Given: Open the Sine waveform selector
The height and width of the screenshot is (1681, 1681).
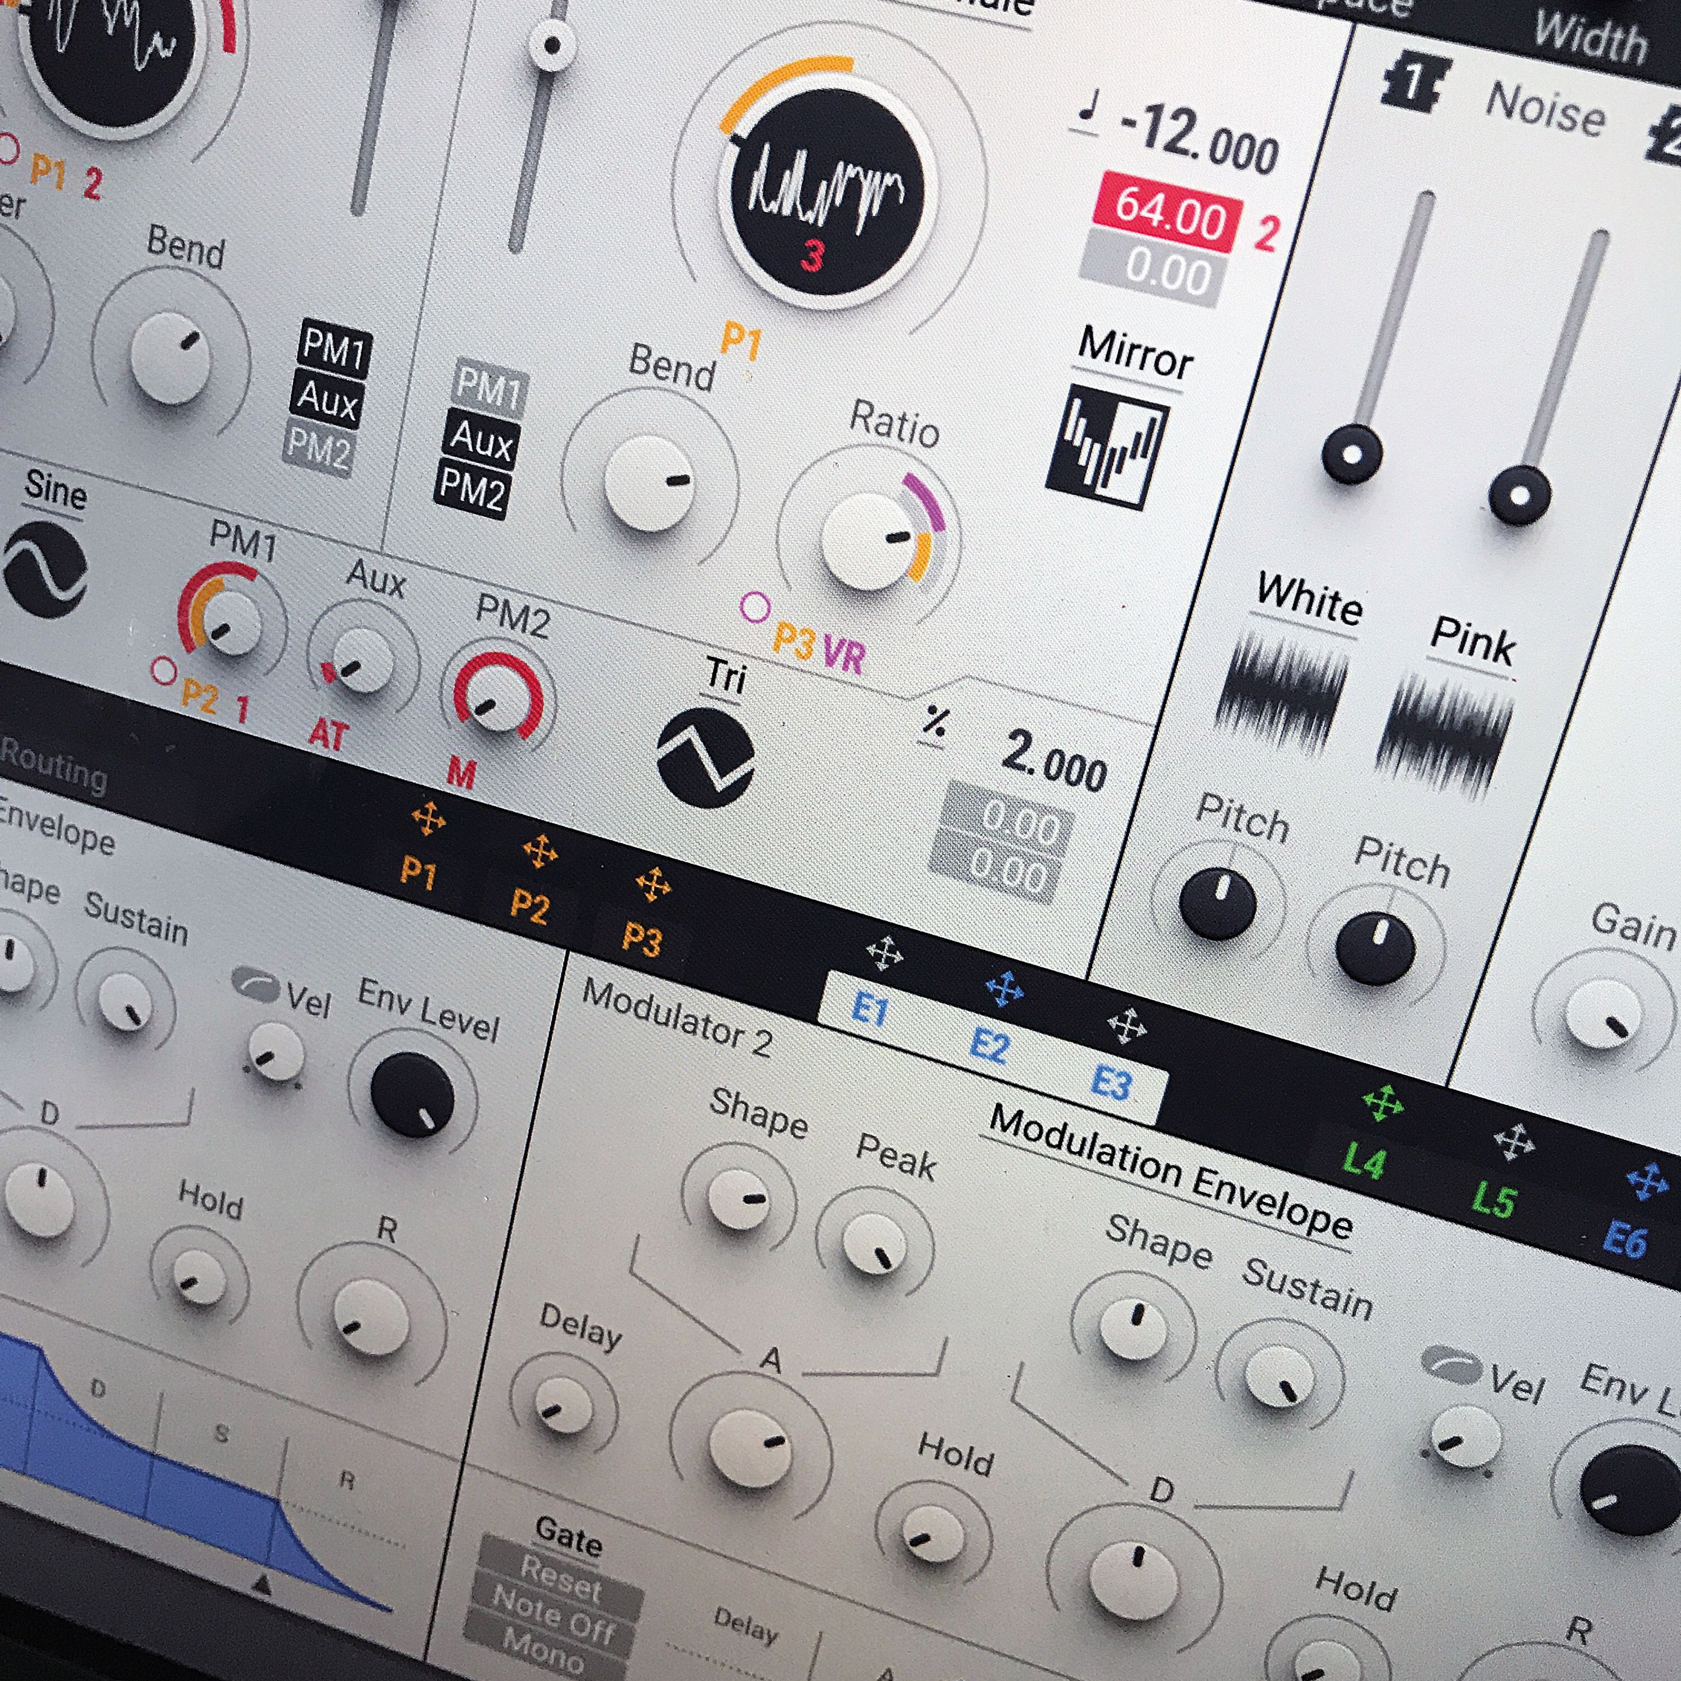Looking at the screenshot, I should coord(55,491).
